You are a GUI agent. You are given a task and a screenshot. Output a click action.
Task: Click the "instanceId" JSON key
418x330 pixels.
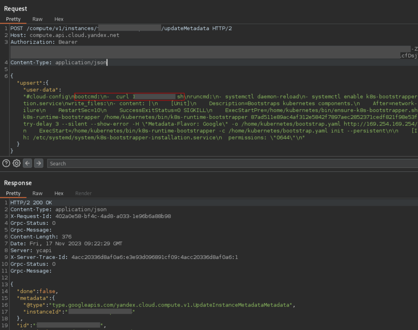click(x=42, y=312)
